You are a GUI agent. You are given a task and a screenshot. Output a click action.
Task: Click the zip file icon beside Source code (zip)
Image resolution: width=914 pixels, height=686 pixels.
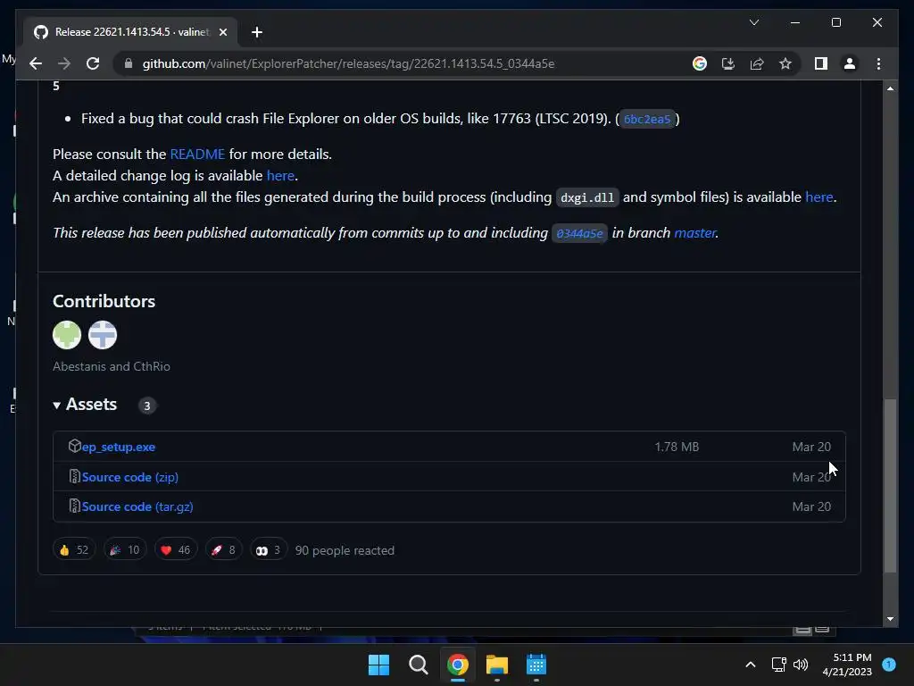[x=75, y=477]
